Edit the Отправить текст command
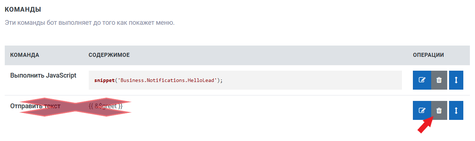This screenshot has width=475, height=141. pyautogui.click(x=422, y=110)
